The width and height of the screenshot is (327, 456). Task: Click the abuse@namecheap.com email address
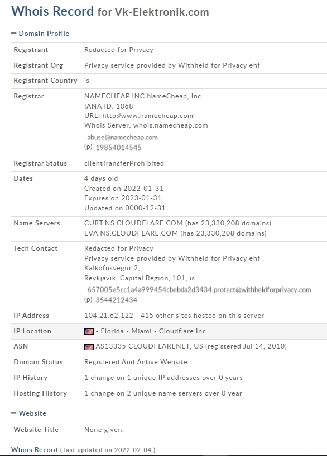pyautogui.click(x=122, y=137)
